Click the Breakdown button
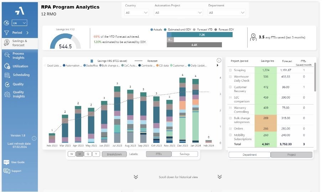 (x=114, y=154)
